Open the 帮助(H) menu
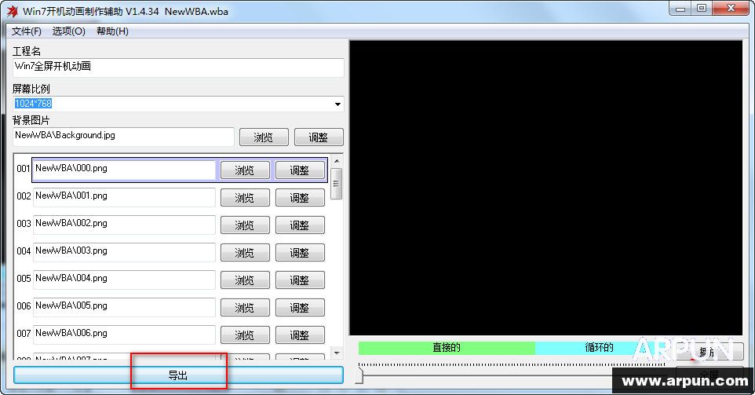 [x=112, y=31]
